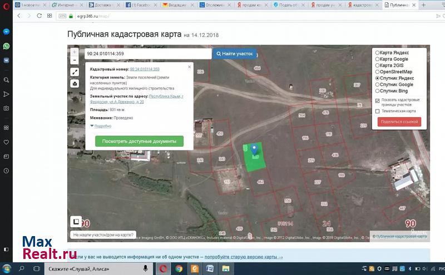The image size is (445, 275).
Task: Select the Карта Яндекс map layer
Action: [378, 52]
